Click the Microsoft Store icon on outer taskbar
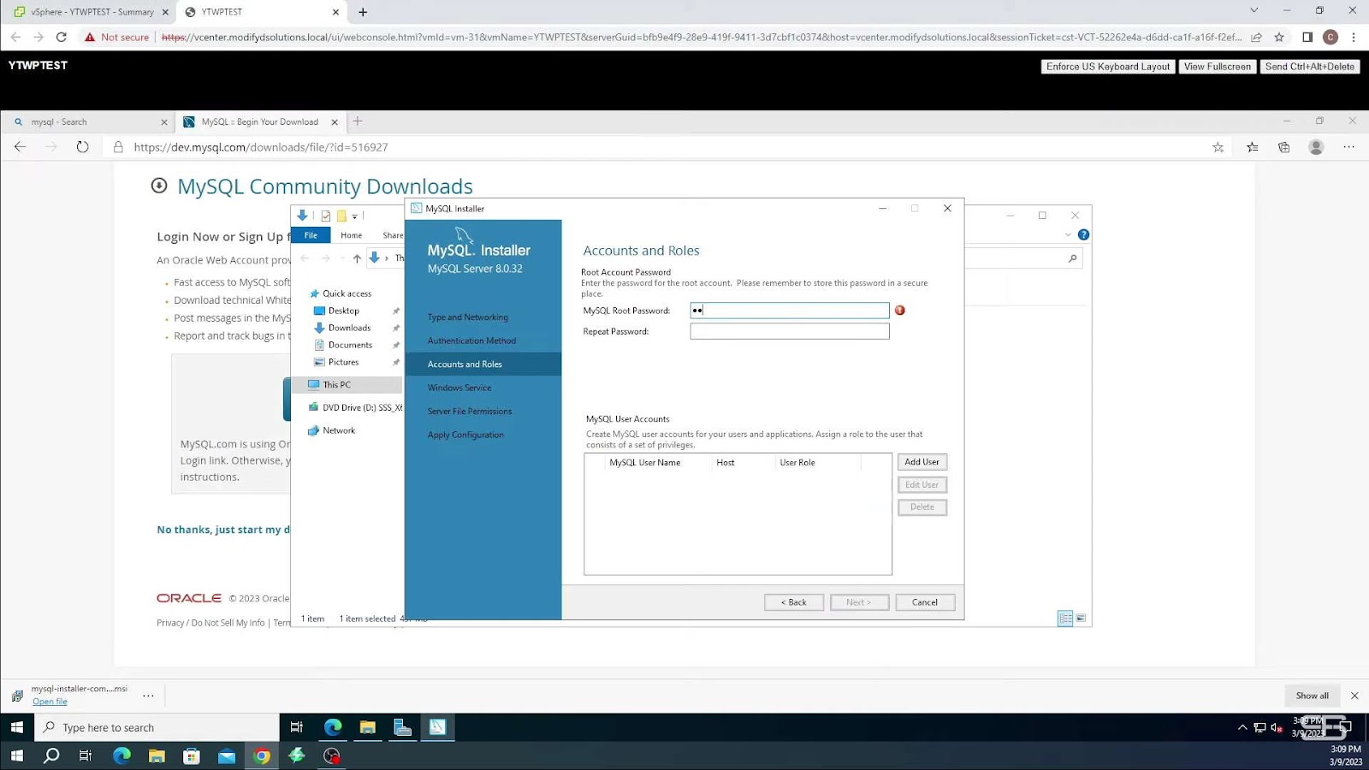Screen dimensions: 1369x770 tap(192, 755)
